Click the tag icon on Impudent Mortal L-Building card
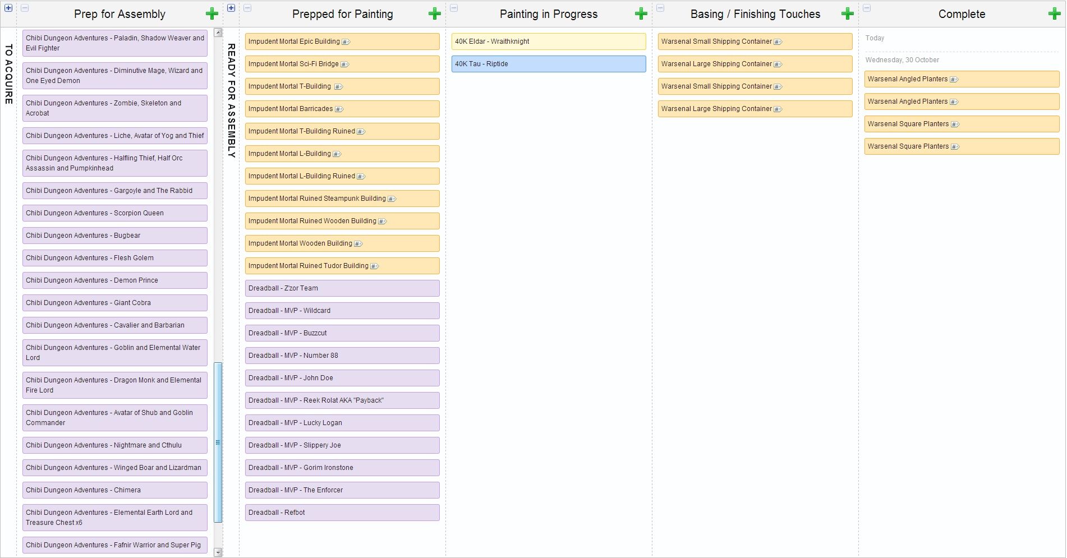Viewport: 1067px width, 558px height. pyautogui.click(x=337, y=154)
